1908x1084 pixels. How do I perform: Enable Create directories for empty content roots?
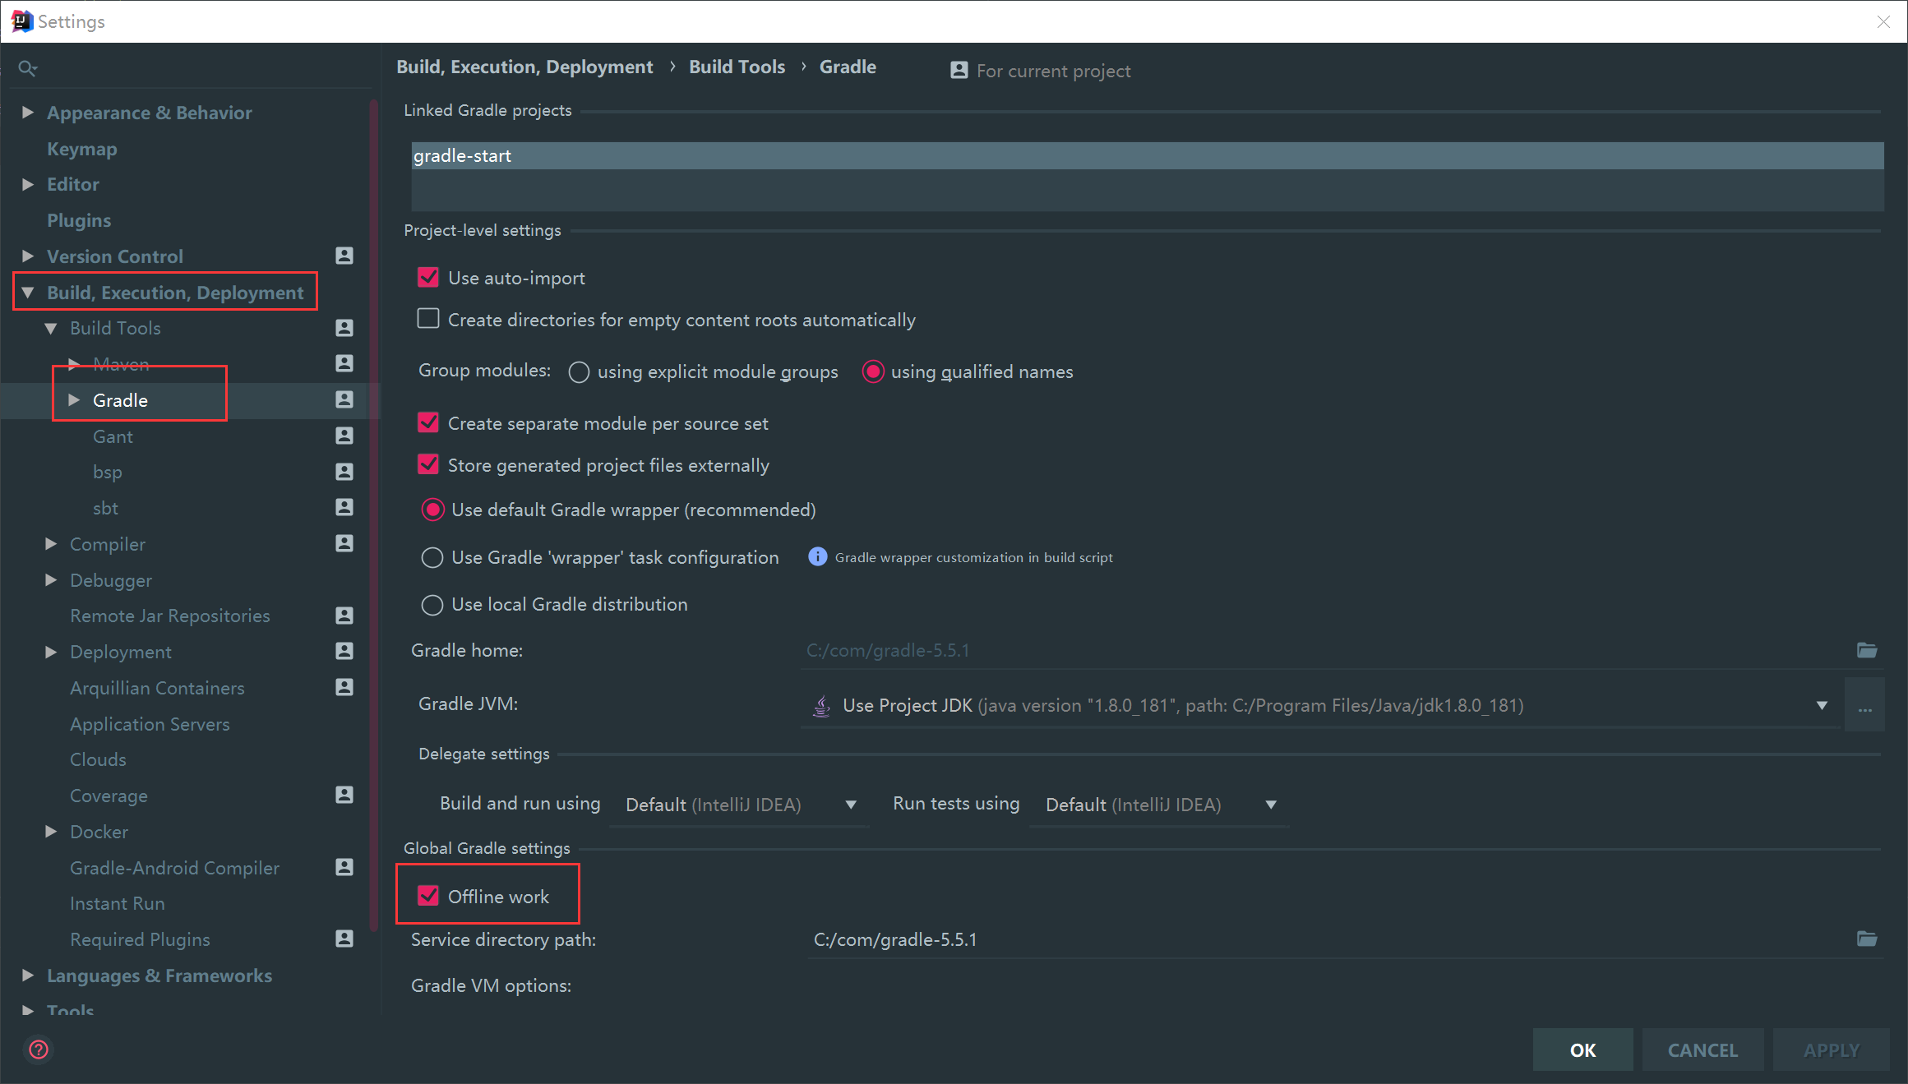pyautogui.click(x=428, y=319)
